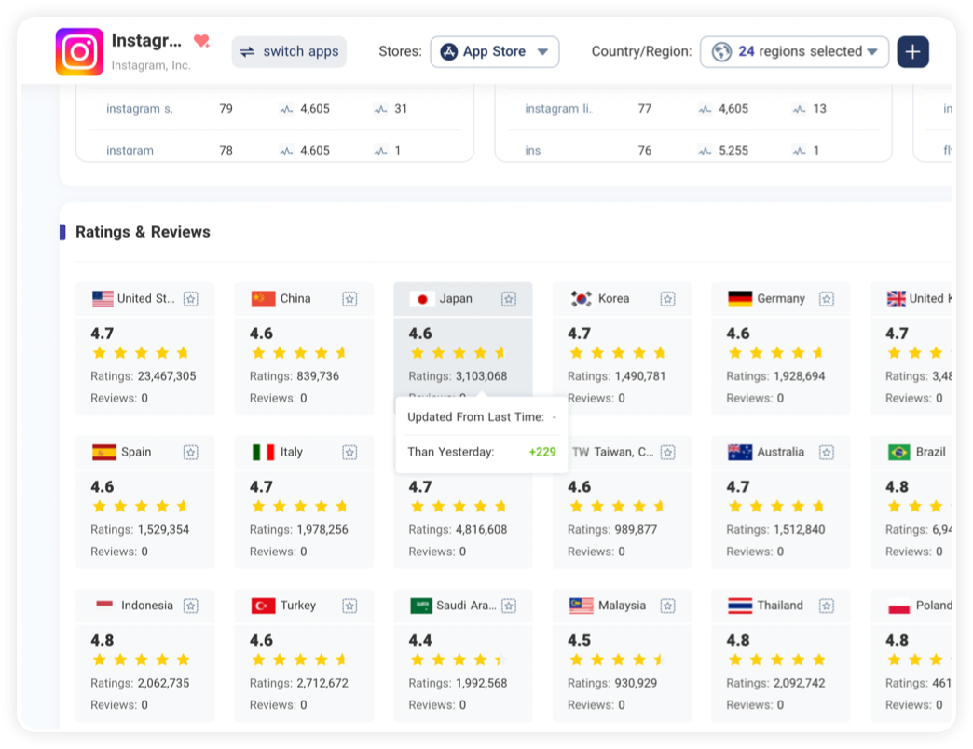
Task: Toggle star bookmark on Italy card
Action: point(349,452)
